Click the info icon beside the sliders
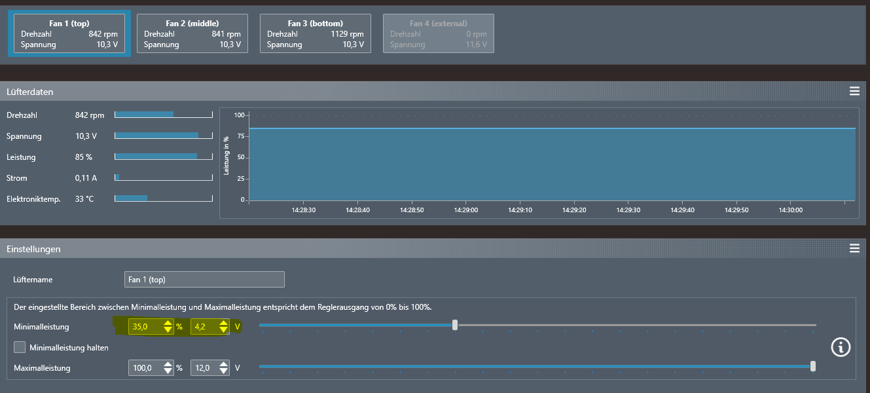The height and width of the screenshot is (393, 870). [841, 347]
